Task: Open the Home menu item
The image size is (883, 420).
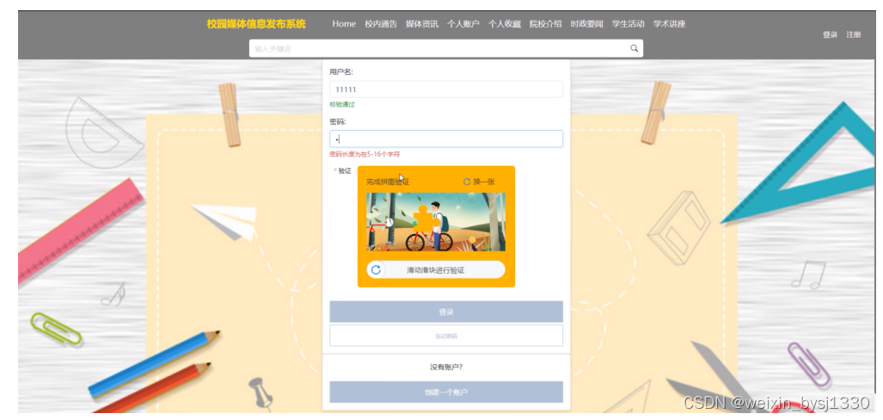Action: click(x=344, y=24)
